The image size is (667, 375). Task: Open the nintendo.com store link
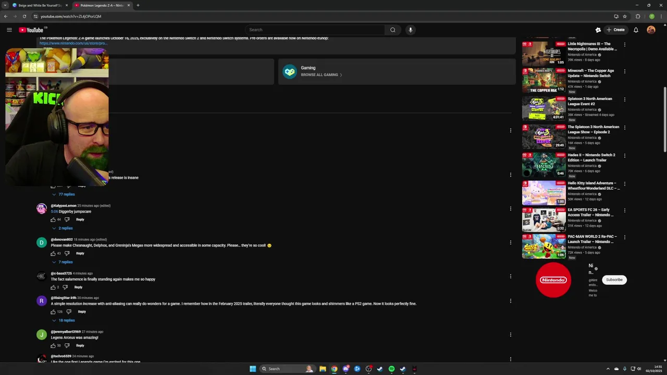tap(73, 43)
